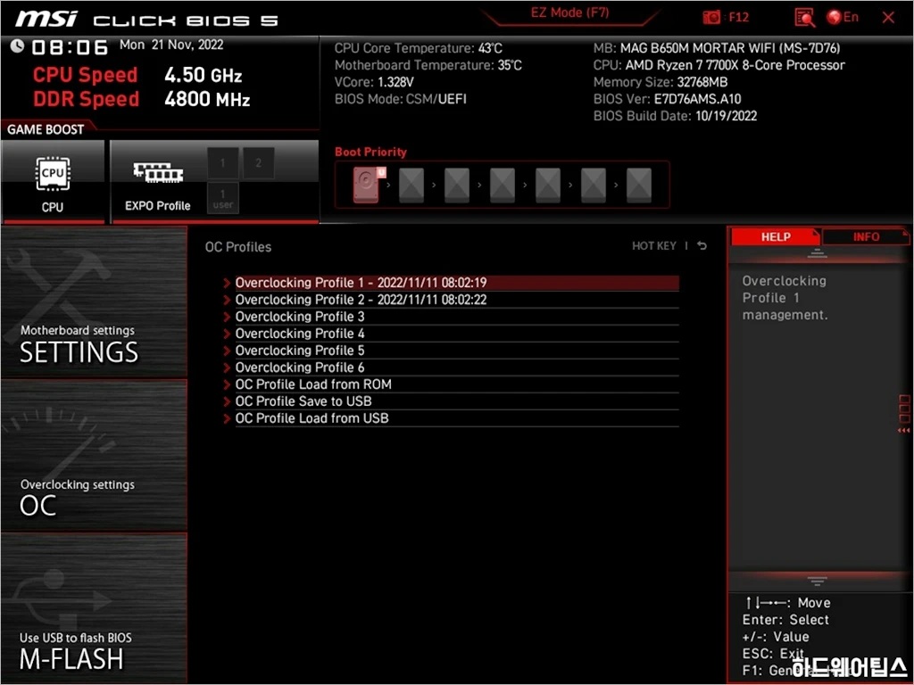Select the EXPO user profile 1
Screen dimensions: 914x685
222,198
